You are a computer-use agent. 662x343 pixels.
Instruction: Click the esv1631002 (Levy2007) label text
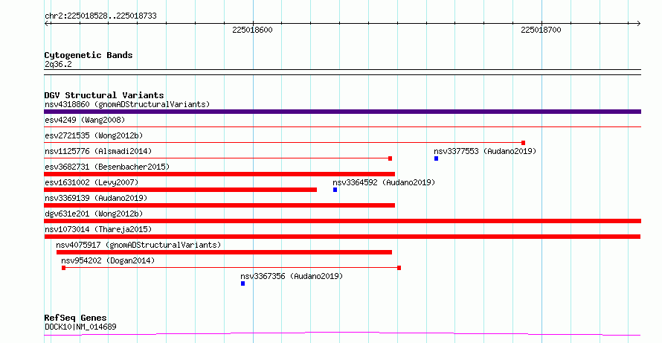pyautogui.click(x=91, y=182)
